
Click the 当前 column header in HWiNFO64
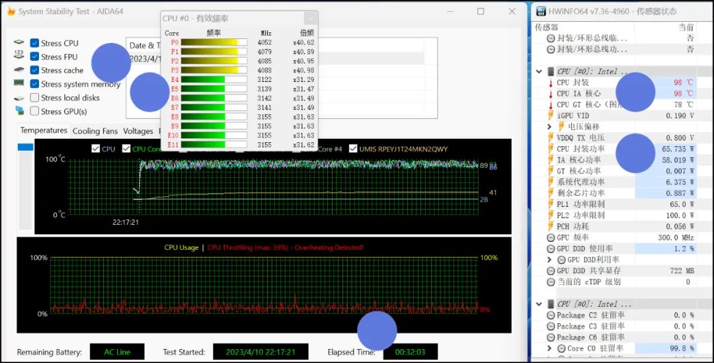coord(686,27)
